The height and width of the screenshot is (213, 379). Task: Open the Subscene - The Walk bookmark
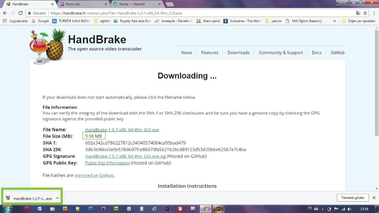coord(243,21)
